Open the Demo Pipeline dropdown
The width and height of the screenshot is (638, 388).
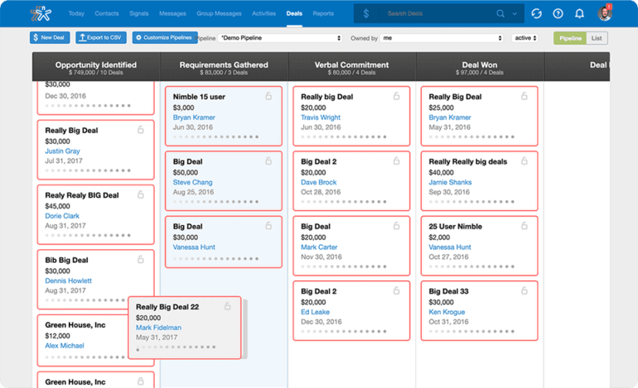[280, 38]
